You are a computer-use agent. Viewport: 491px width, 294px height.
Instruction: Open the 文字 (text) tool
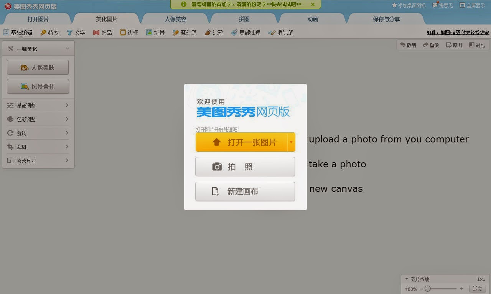[x=76, y=33]
